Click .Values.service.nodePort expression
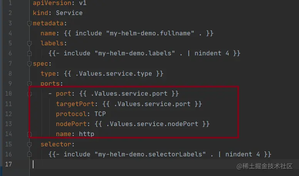The width and height of the screenshot is (299, 176). [152, 124]
